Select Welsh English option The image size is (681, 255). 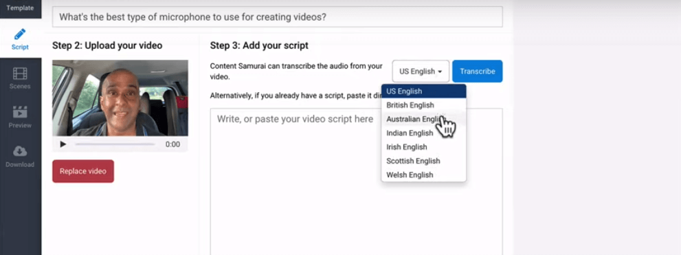click(423, 175)
